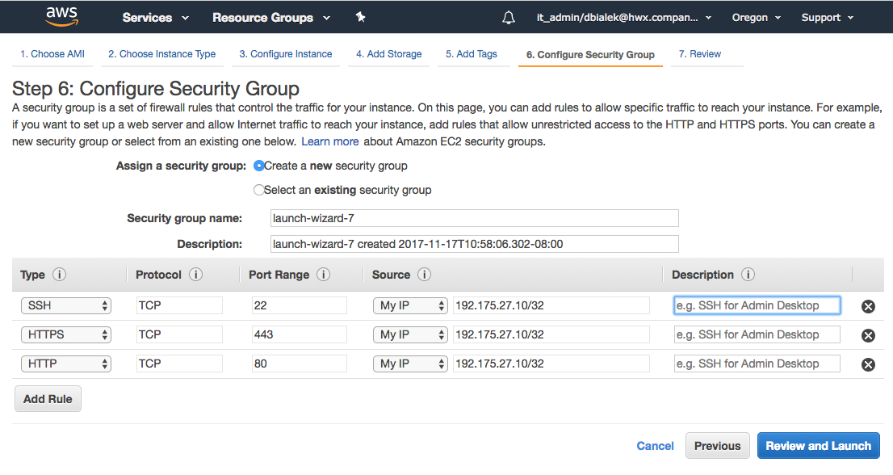This screenshot has width=893, height=475.
Task: Click the Add Rule button
Action: 48,399
